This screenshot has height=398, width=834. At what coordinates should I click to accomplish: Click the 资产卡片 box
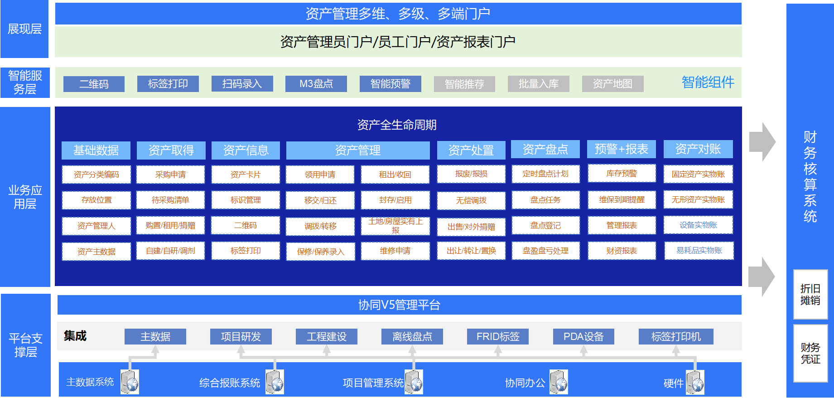click(x=246, y=175)
